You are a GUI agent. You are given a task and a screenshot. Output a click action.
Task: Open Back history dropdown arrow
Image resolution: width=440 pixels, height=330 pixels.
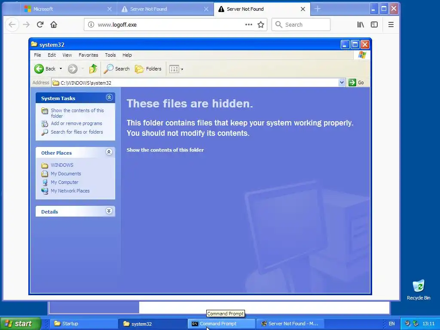click(61, 69)
